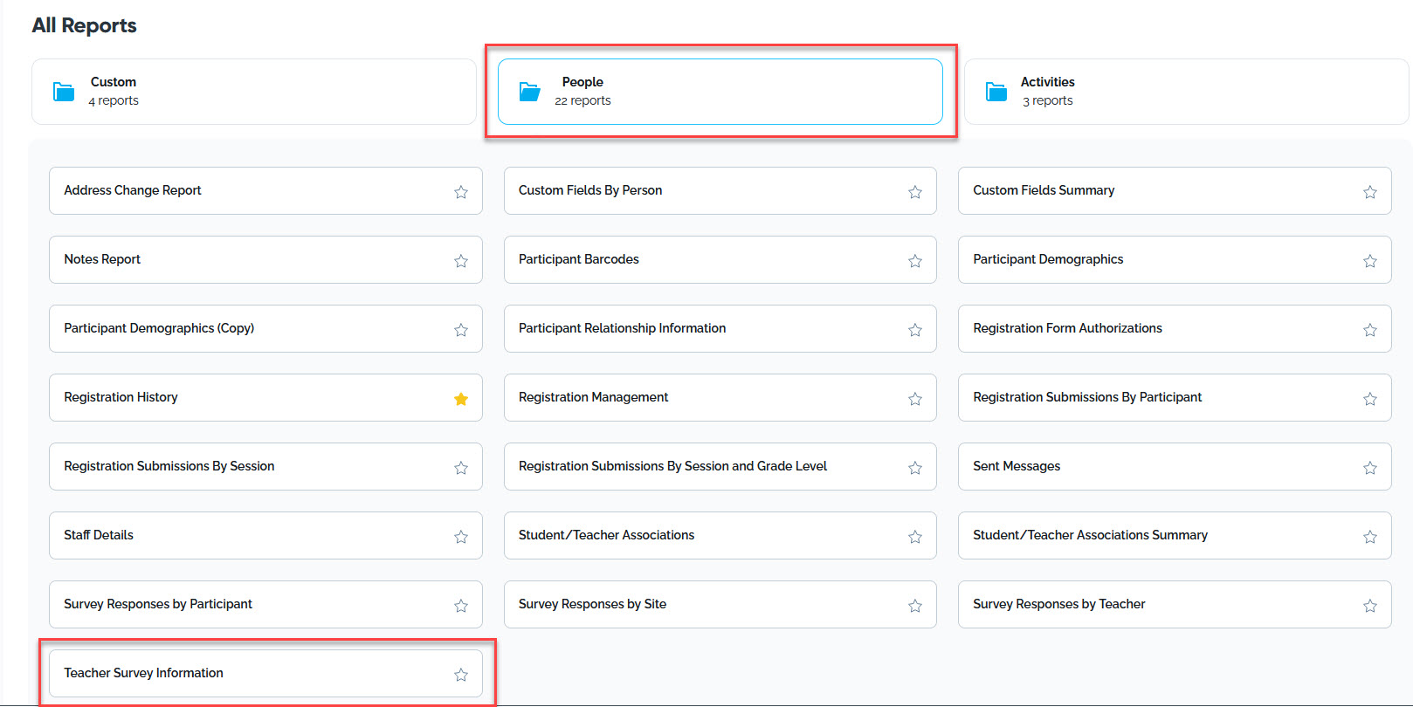Open Survey Responses by Teacher report

coord(1175,604)
